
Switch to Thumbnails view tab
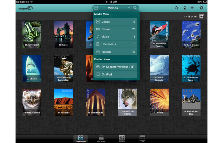click(81, 139)
